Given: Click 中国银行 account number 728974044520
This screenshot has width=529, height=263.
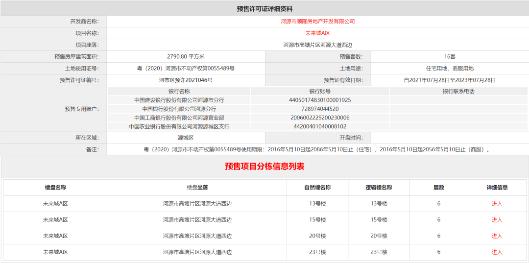Looking at the screenshot, I should (x=320, y=109).
